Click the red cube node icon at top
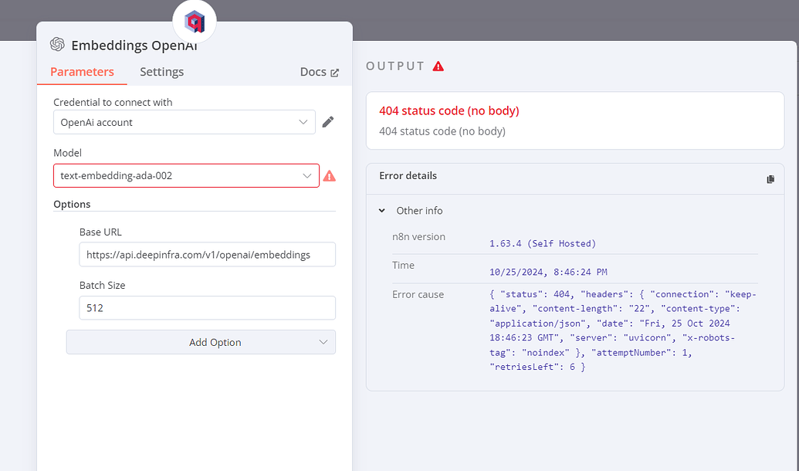The width and height of the screenshot is (799, 471). coord(194,21)
